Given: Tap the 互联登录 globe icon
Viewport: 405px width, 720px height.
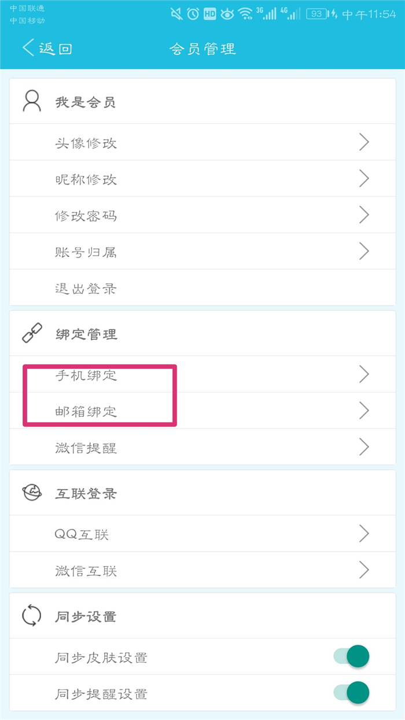Looking at the screenshot, I should click(x=32, y=493).
